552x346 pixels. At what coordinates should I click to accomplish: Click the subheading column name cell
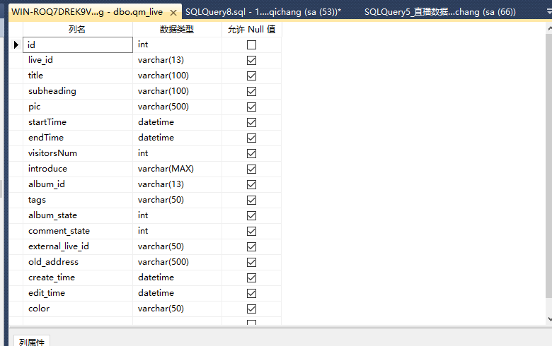point(78,91)
